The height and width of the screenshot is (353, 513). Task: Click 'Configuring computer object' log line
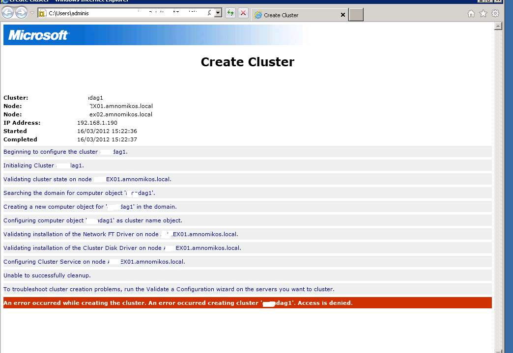click(248, 220)
